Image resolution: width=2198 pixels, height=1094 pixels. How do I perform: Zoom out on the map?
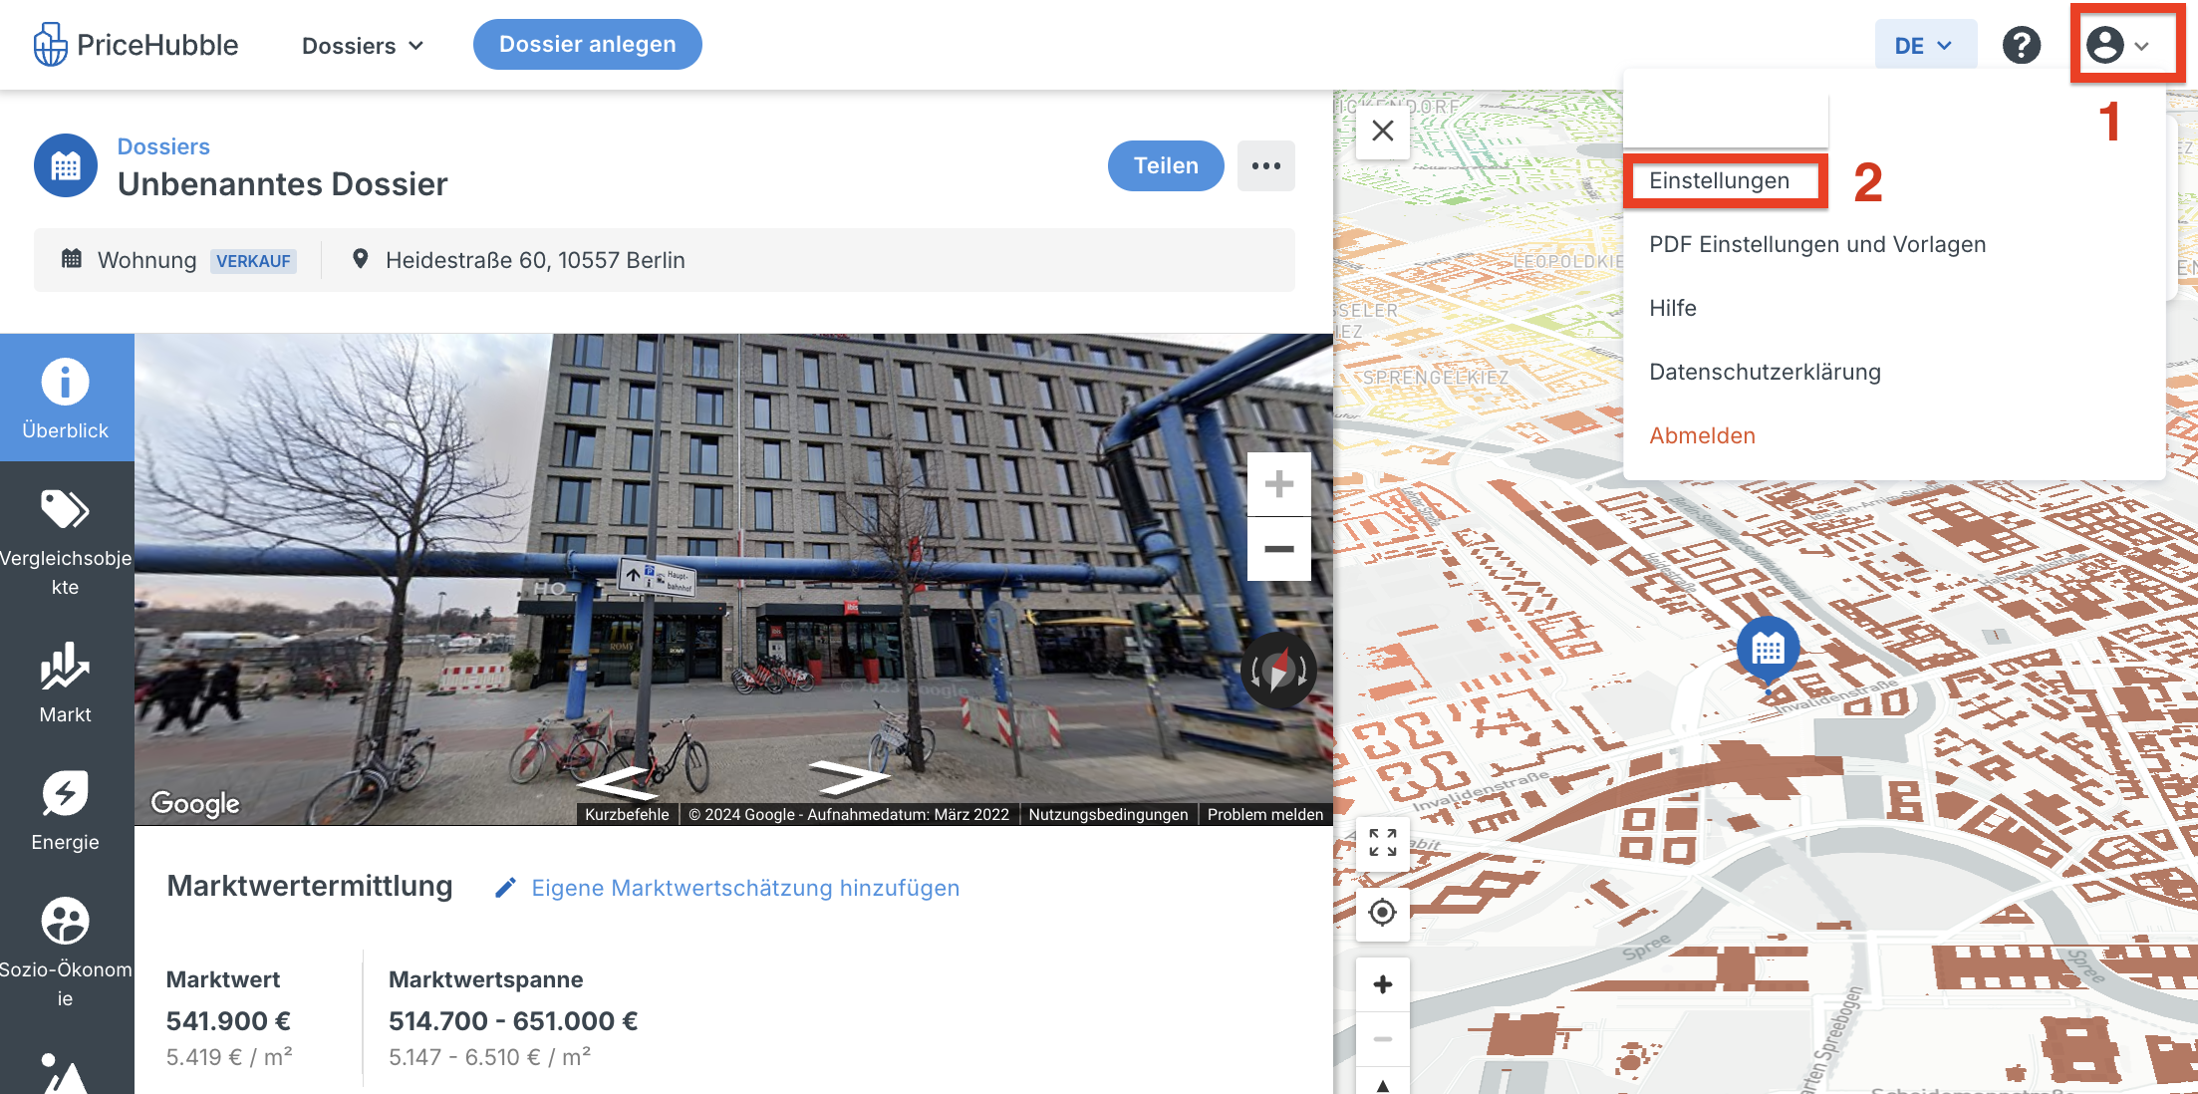point(1383,1039)
